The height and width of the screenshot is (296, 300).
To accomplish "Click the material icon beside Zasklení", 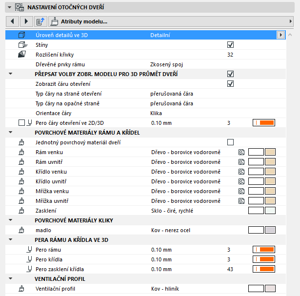I will [21, 211].
